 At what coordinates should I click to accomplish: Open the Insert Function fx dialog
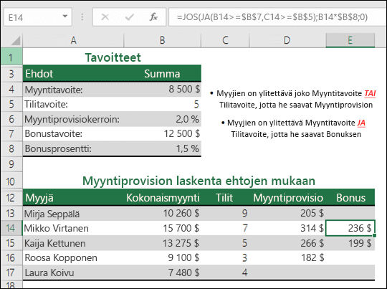153,17
